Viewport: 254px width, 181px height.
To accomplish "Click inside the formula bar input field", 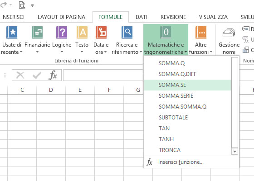I will pos(103,75).
